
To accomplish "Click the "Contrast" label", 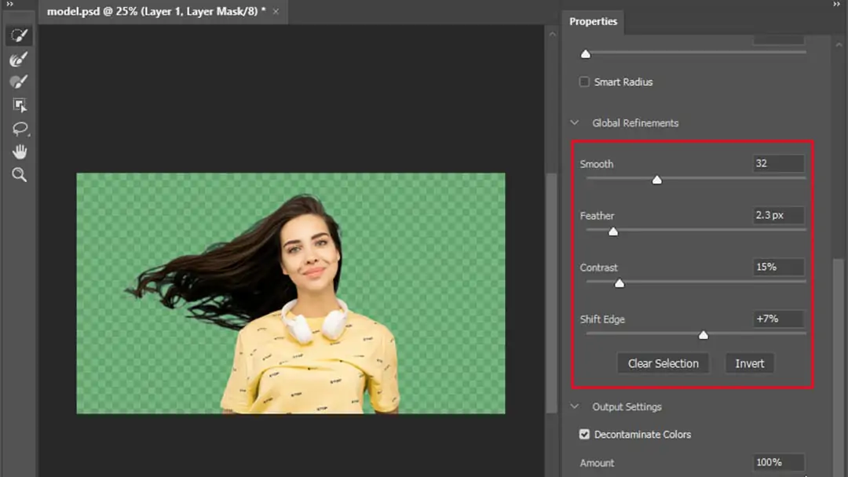I will pos(598,268).
